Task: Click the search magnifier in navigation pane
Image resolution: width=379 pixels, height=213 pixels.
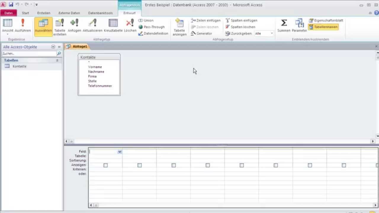Action: click(59, 54)
